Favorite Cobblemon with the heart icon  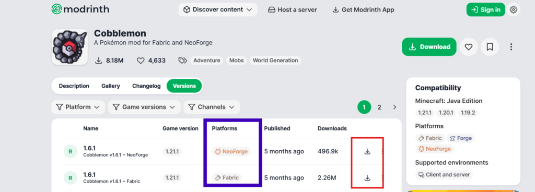(x=469, y=46)
